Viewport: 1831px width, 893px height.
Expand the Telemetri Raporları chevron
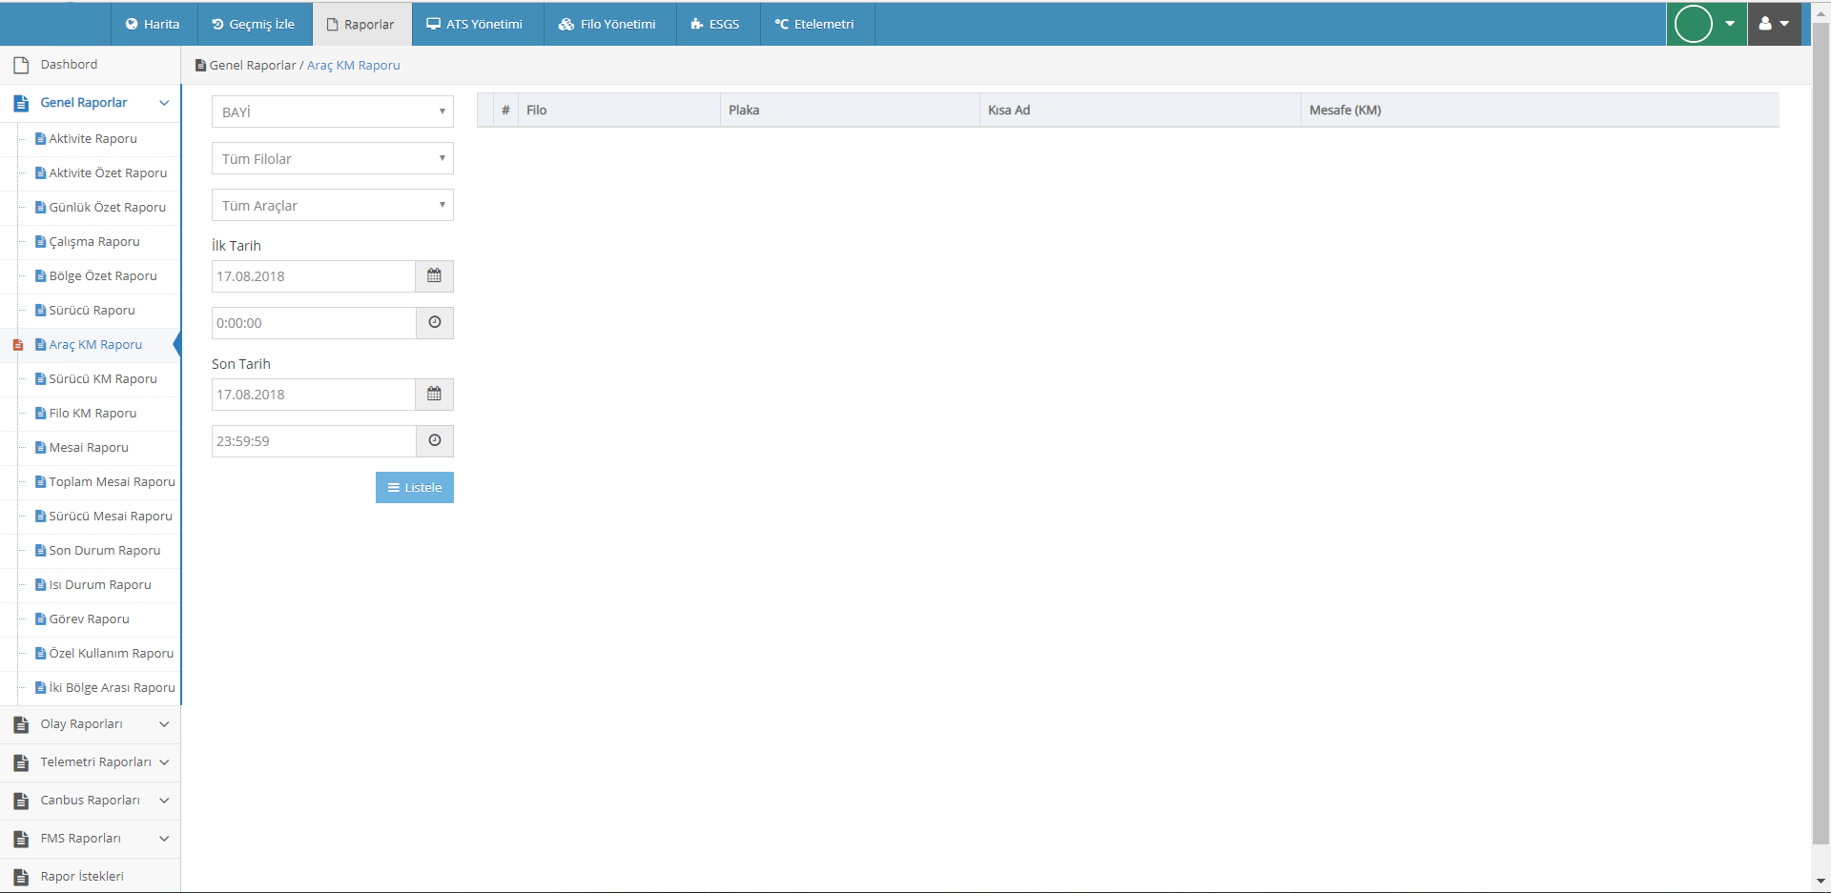pyautogui.click(x=164, y=762)
